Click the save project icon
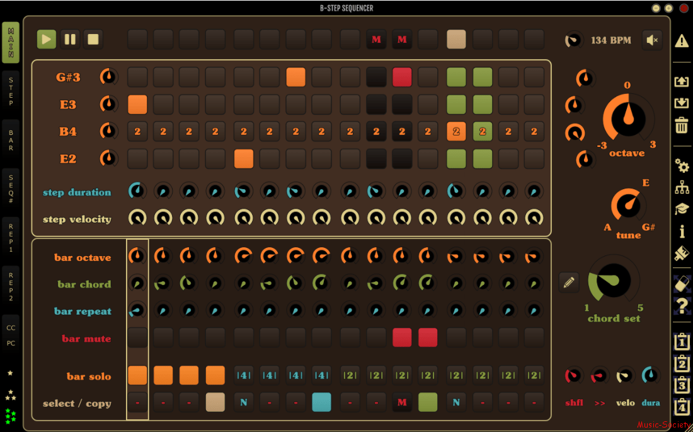This screenshot has height=432, width=693. (682, 103)
